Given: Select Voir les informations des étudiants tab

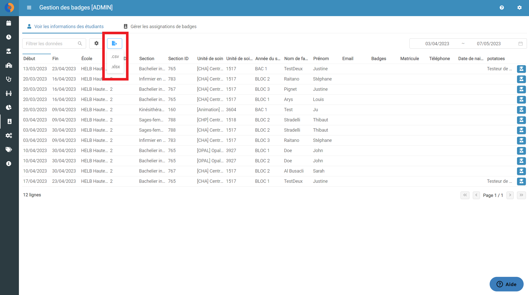Looking at the screenshot, I should tap(65, 27).
